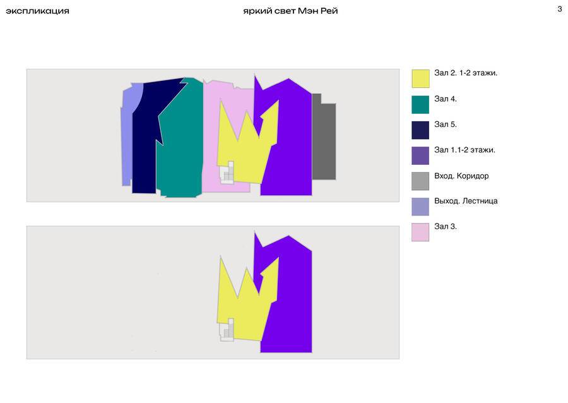Click the yellow Зал 2 legend swatch
This screenshot has height=403, width=568.
click(420, 79)
